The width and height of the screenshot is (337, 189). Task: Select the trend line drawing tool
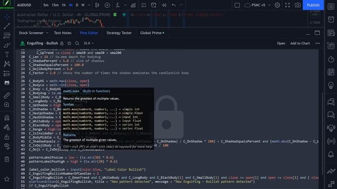click(x=7, y=26)
